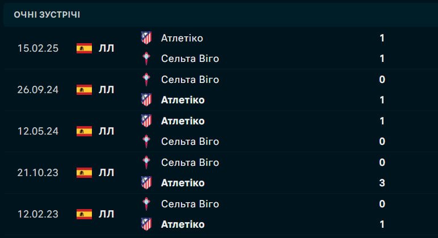Select the 26.09.24 match date

(37, 90)
